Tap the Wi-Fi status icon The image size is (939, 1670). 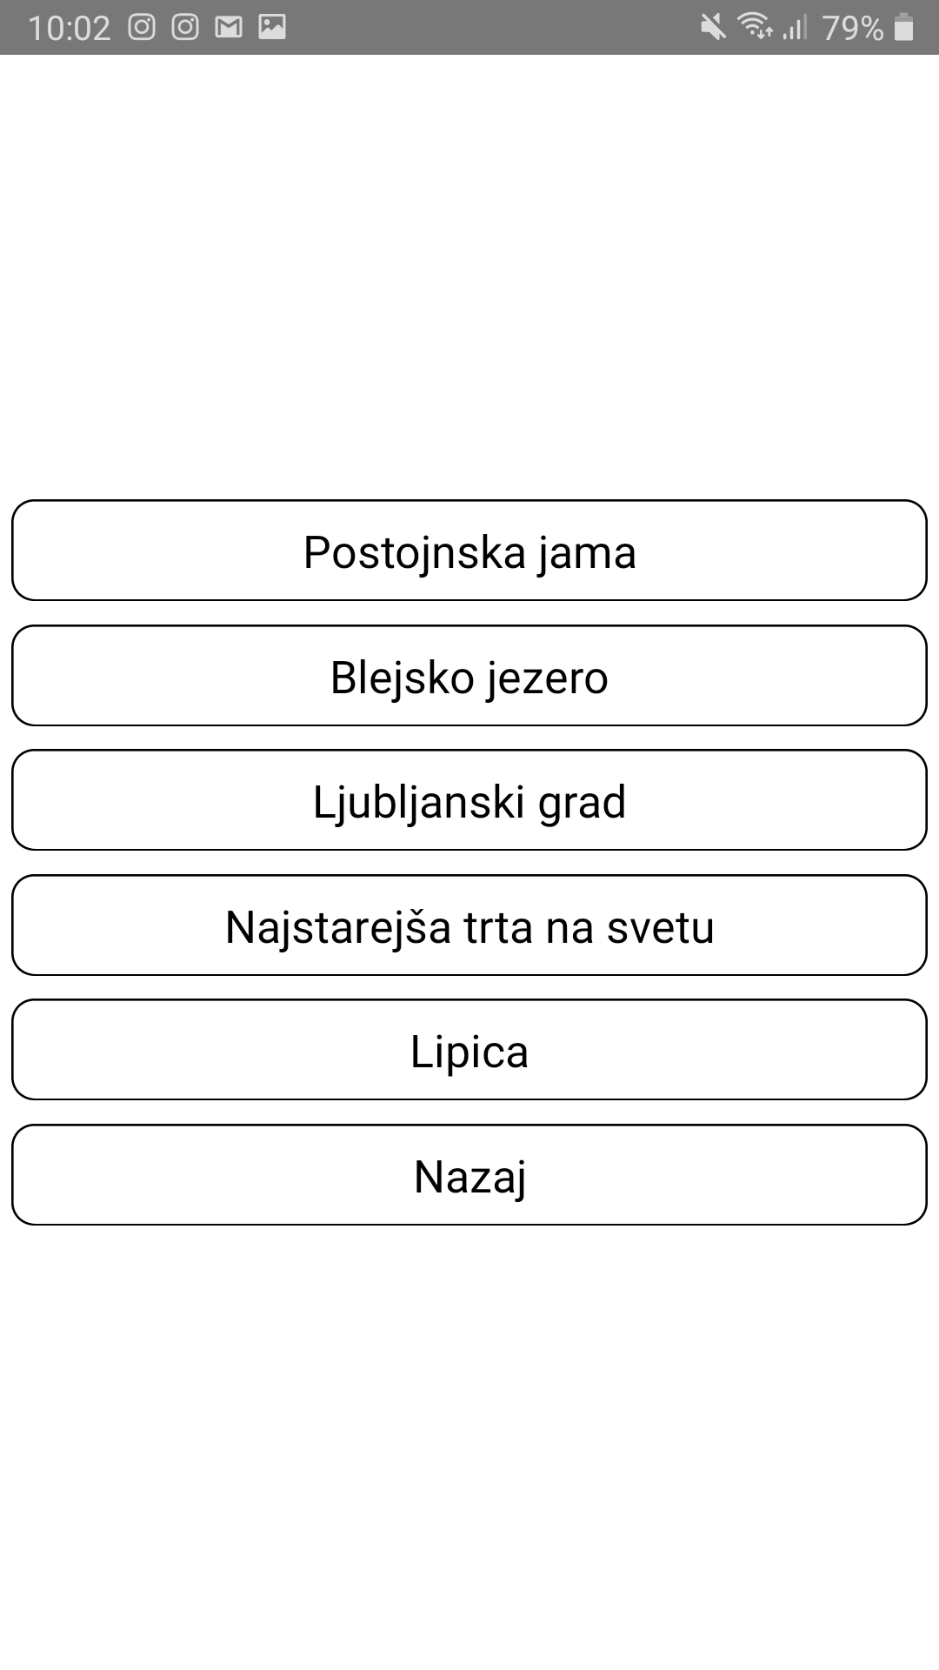click(756, 27)
